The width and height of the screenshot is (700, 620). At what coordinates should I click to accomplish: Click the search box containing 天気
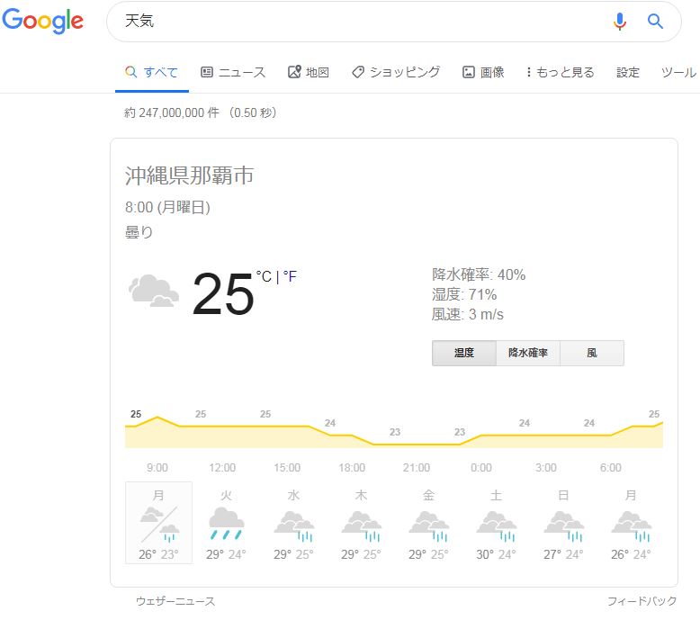[x=360, y=22]
